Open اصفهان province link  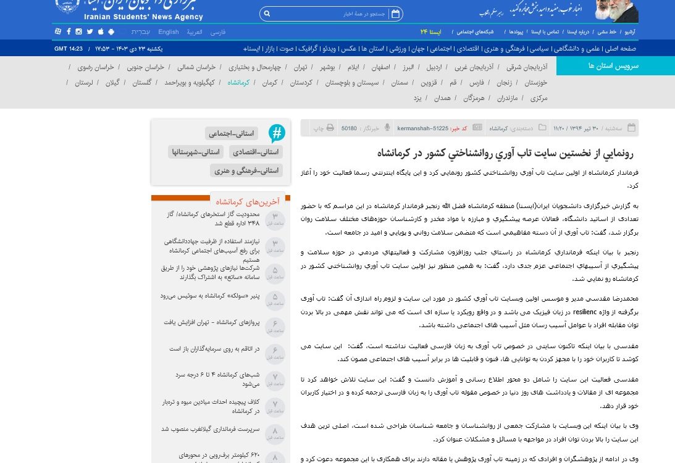tap(381, 67)
